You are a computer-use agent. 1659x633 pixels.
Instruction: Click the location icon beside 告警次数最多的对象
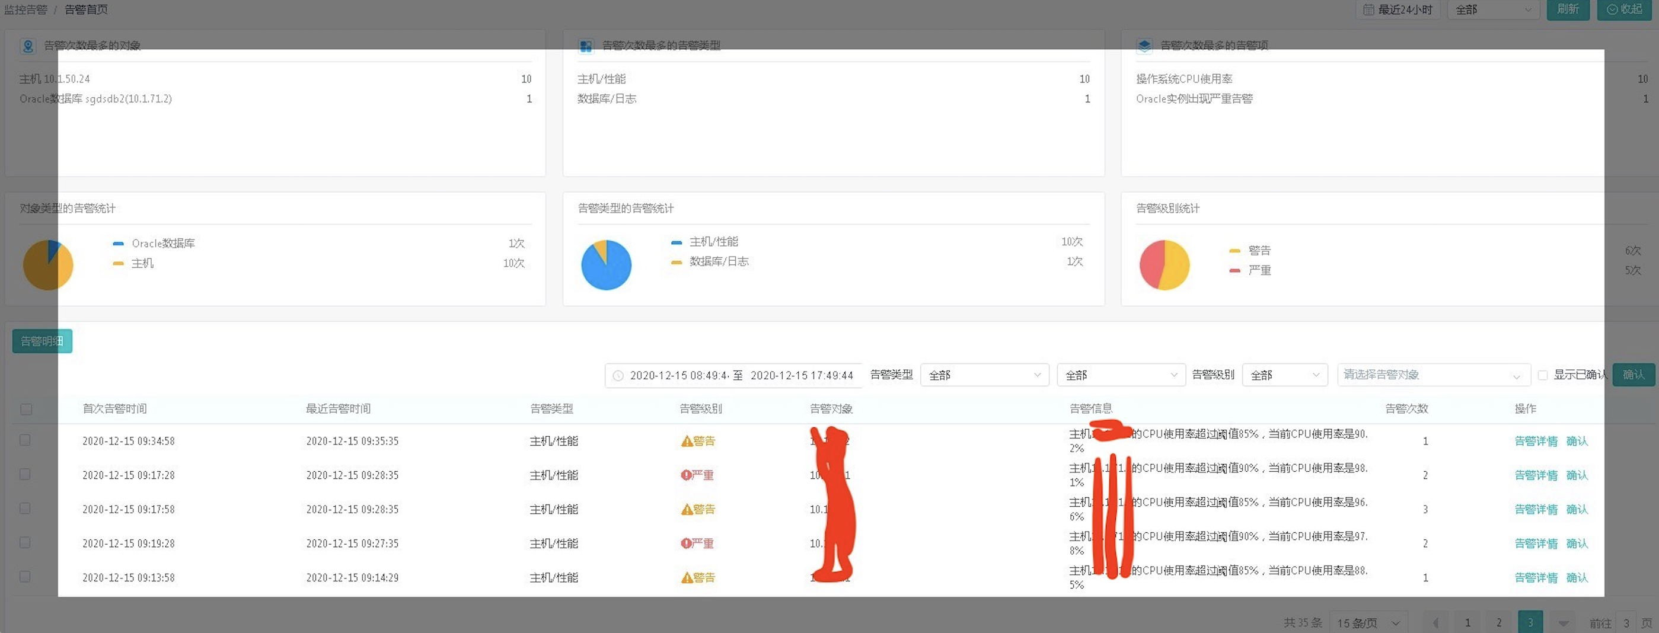pyautogui.click(x=27, y=46)
